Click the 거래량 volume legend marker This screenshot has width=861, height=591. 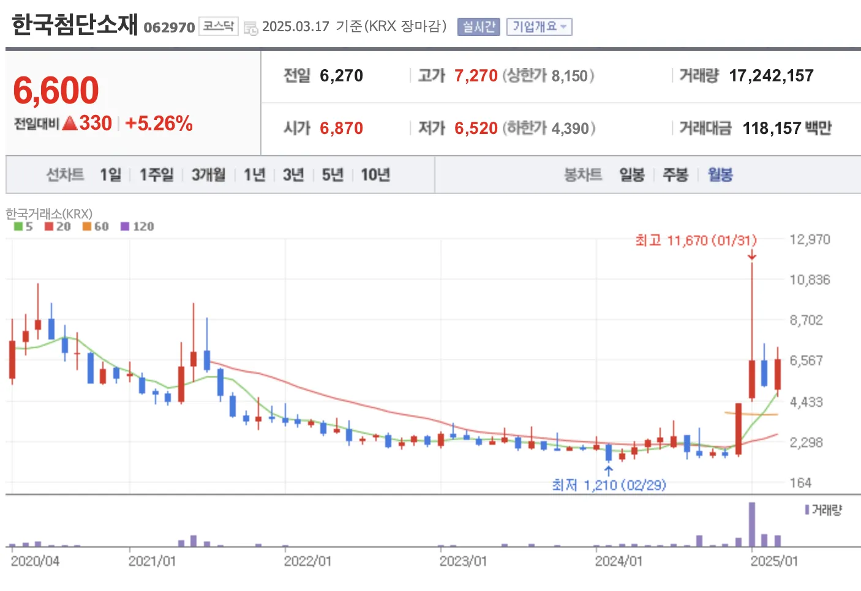click(x=807, y=510)
